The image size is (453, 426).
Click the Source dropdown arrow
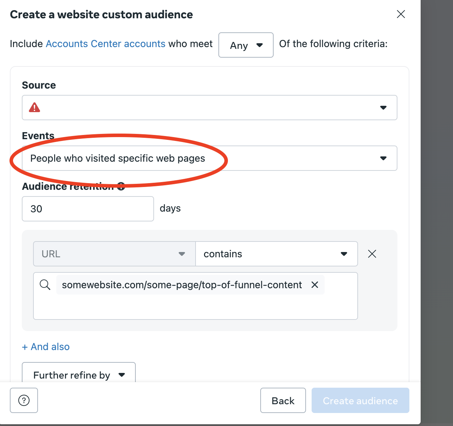383,108
